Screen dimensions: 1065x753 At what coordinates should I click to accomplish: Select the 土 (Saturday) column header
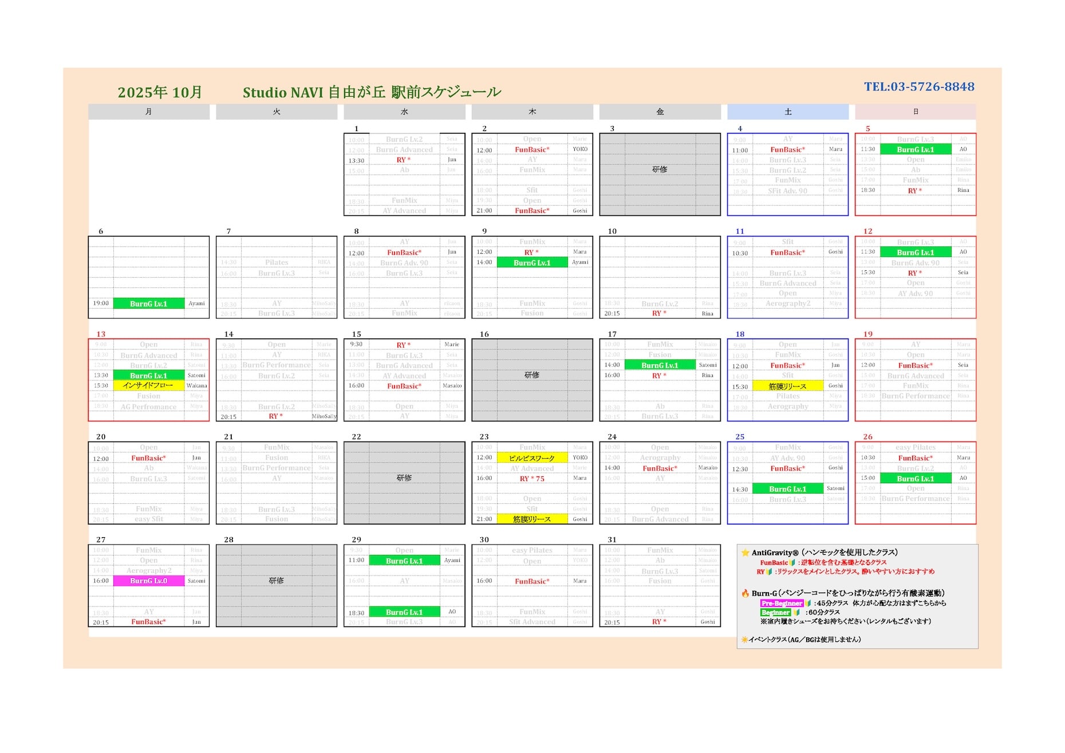coord(788,112)
